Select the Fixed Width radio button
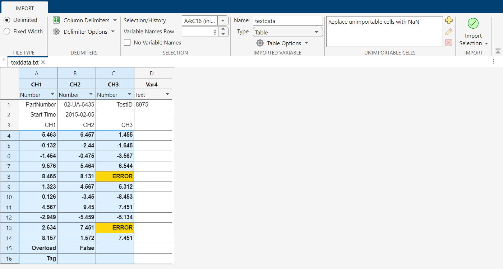The height and width of the screenshot is (269, 503). [x=7, y=32]
